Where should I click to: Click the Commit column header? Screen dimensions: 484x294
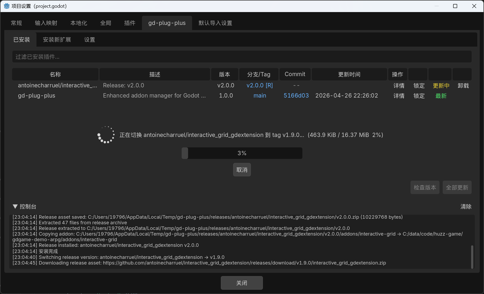(295, 74)
